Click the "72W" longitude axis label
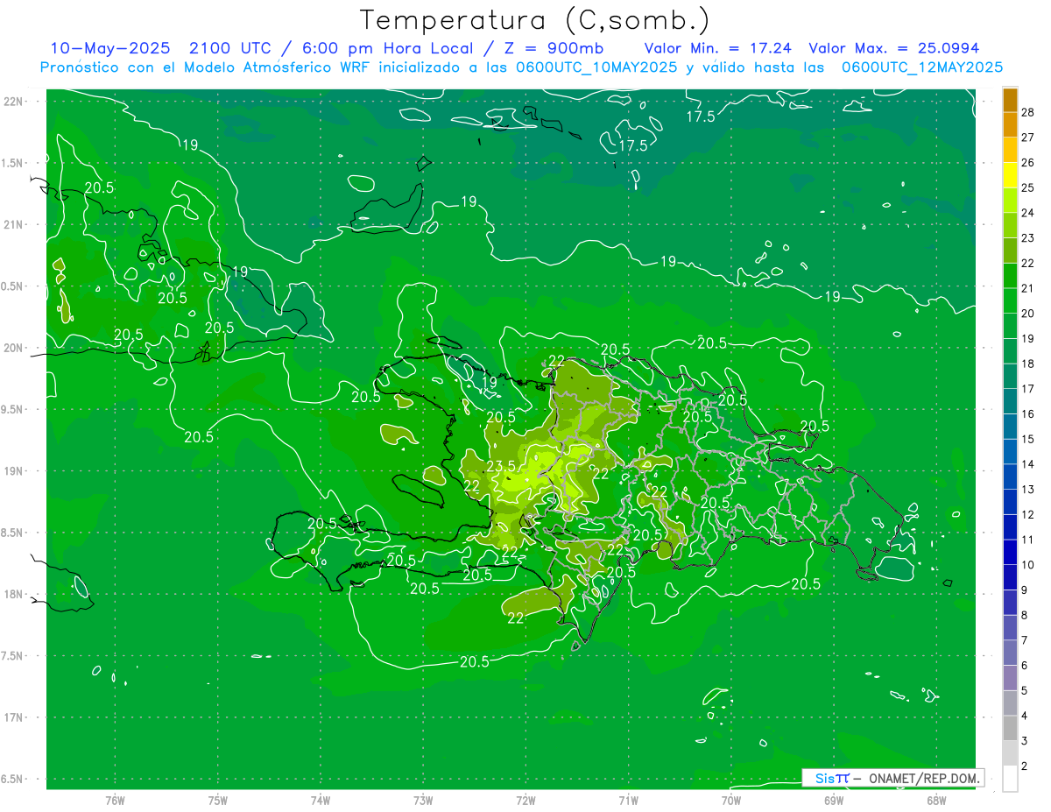Image resolution: width=1051 pixels, height=812 pixels. coord(525,800)
